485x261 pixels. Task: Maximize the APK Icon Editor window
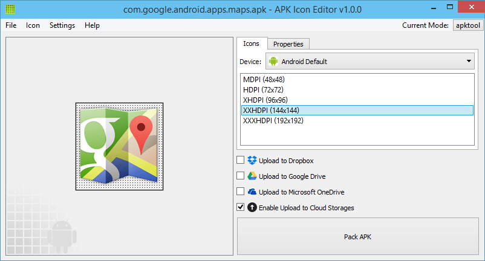[x=450, y=7]
